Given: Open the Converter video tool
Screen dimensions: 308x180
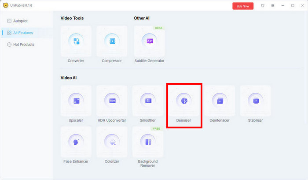Looking at the screenshot, I should 76,41.
